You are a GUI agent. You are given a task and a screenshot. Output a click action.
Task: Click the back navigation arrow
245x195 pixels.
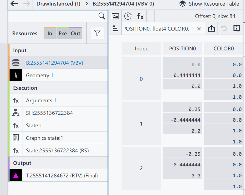coord(14,4)
